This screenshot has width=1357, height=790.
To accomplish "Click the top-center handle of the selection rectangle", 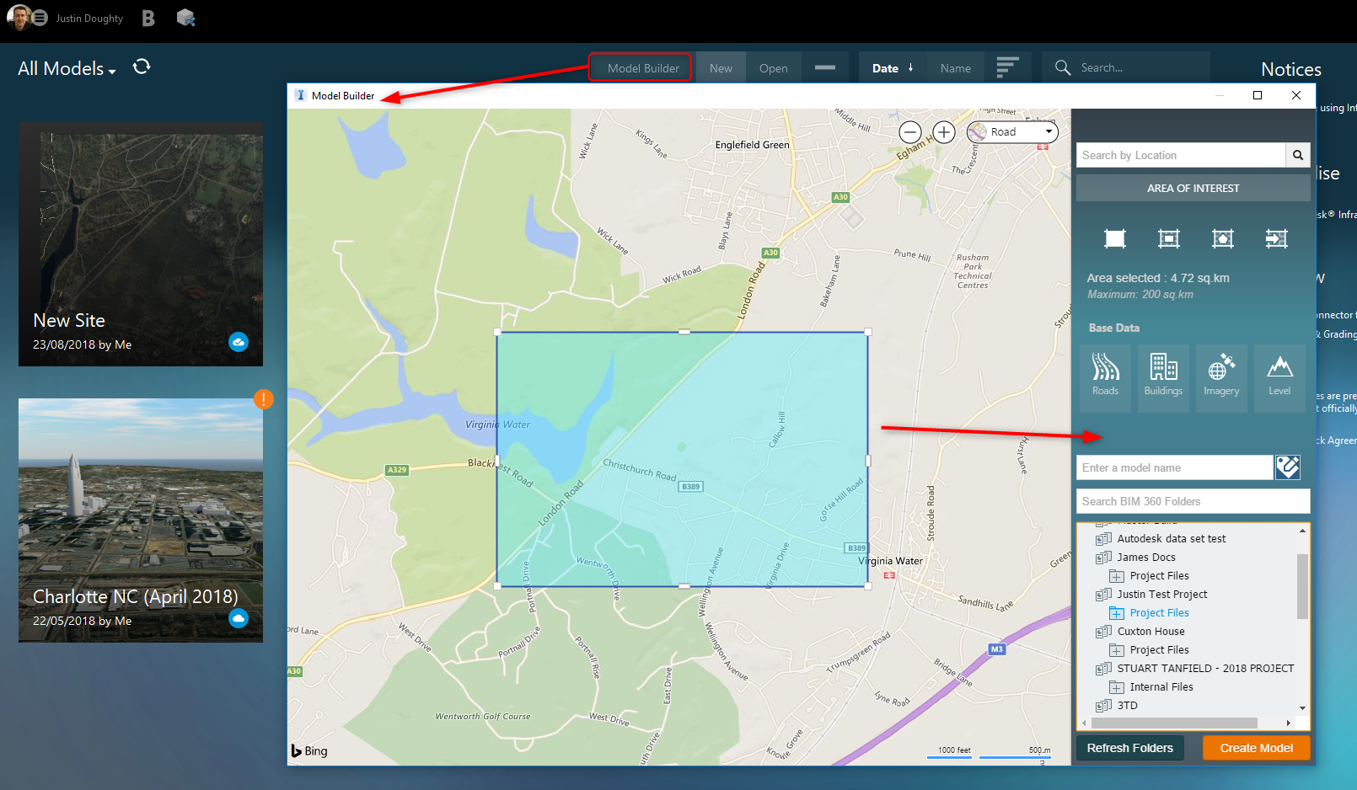I will click(x=684, y=332).
